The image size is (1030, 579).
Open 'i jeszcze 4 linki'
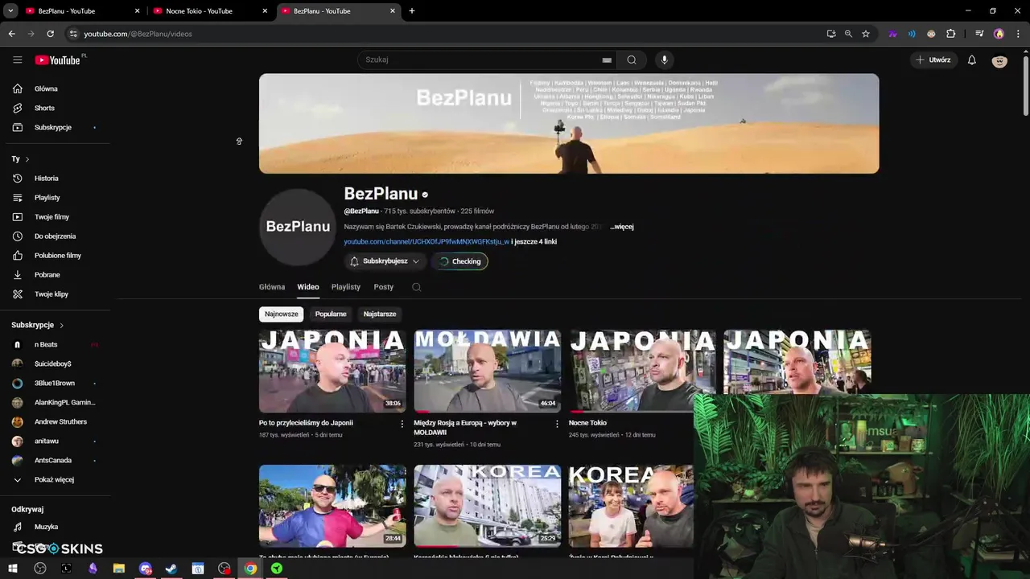pos(534,241)
